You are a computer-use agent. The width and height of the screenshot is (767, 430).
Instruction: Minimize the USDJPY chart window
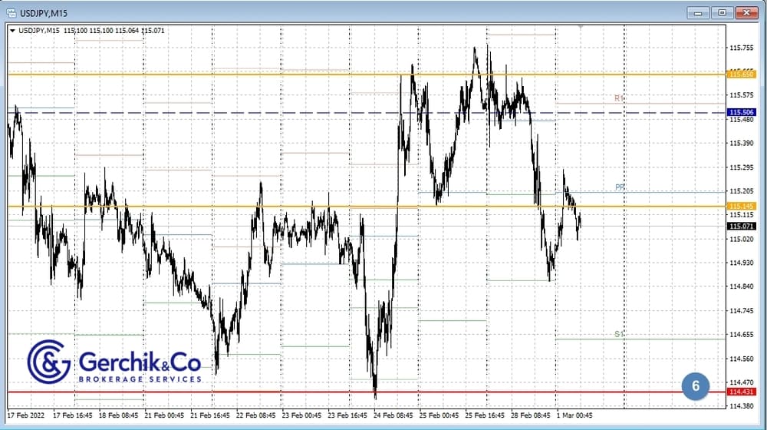697,12
